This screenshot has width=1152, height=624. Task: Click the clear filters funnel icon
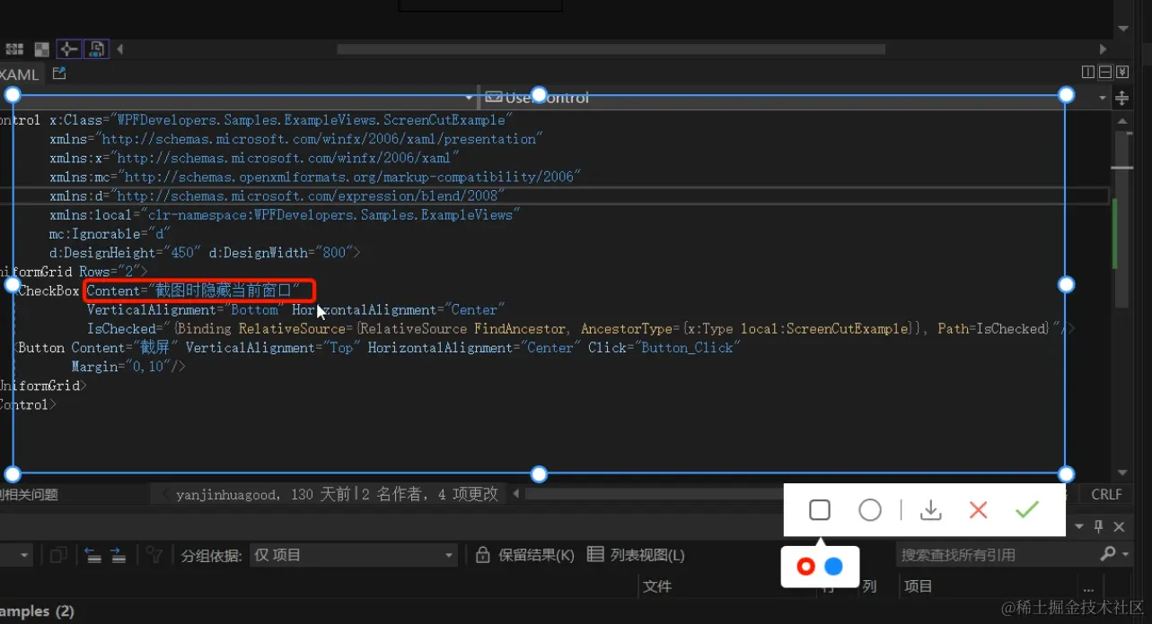[x=154, y=556]
